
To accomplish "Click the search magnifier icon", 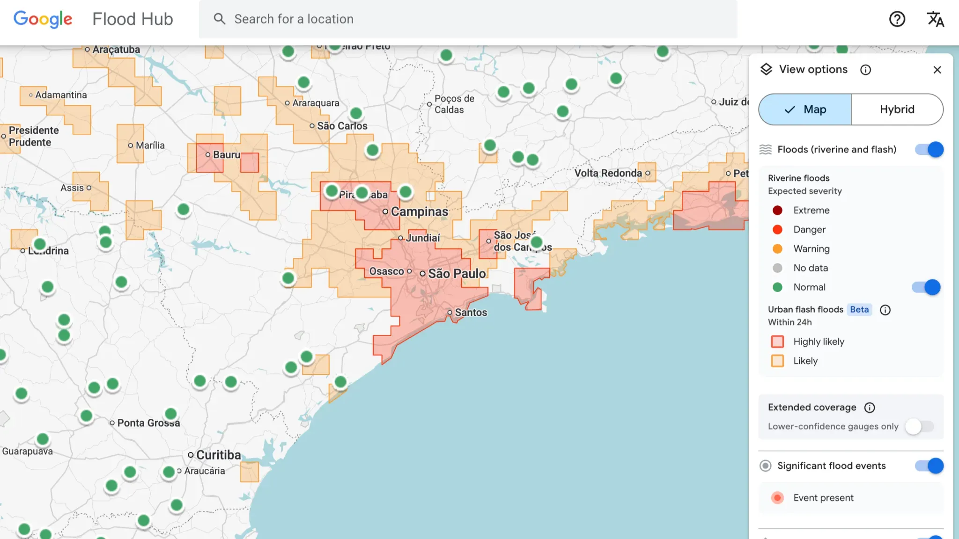I will [x=219, y=19].
